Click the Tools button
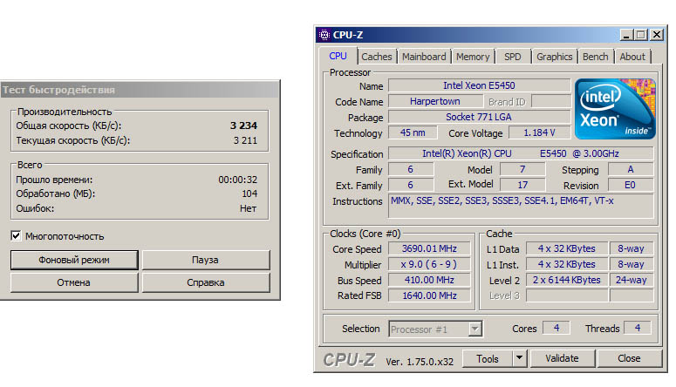This screenshot has height=387, width=676. point(488,358)
